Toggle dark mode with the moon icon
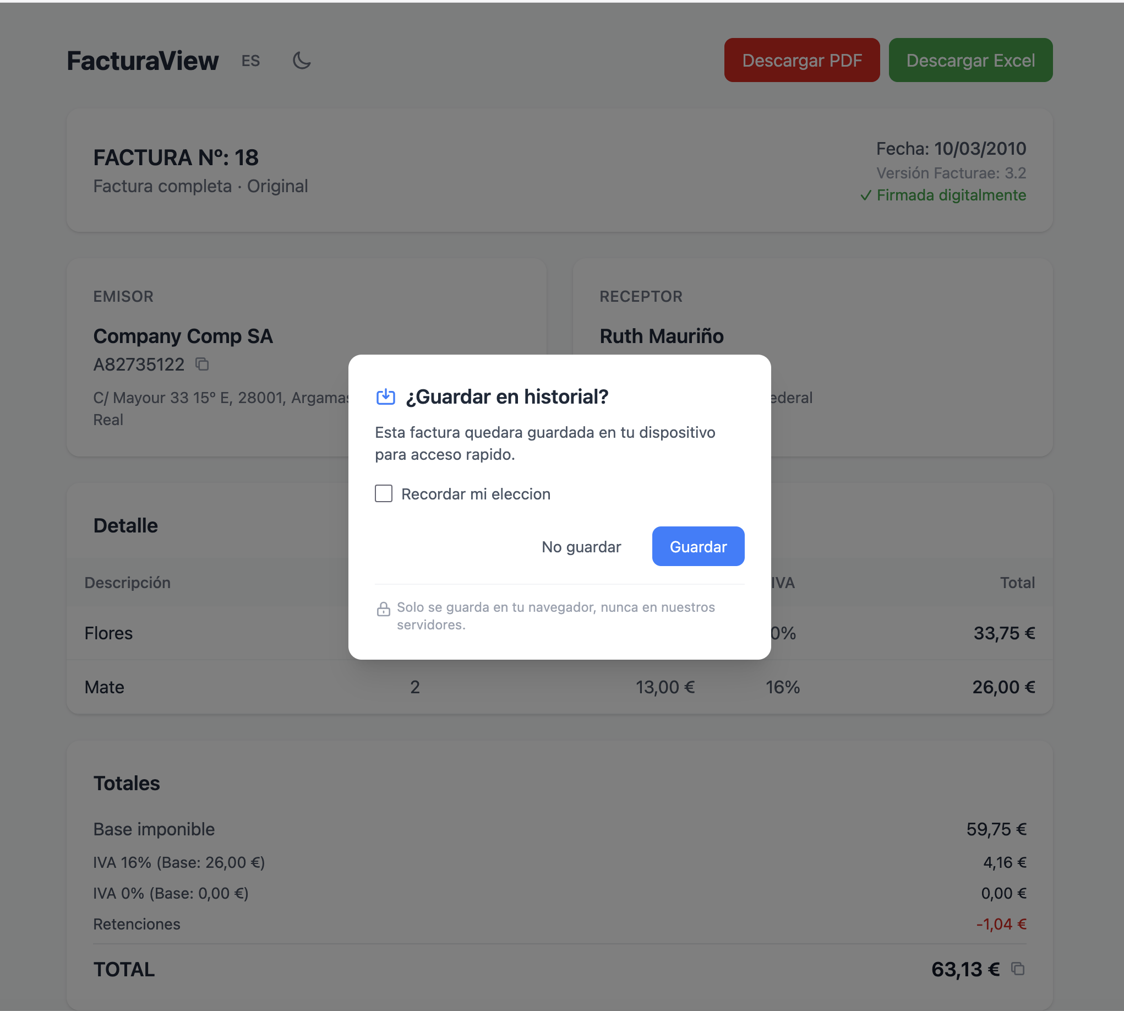The image size is (1124, 1011). pyautogui.click(x=302, y=61)
